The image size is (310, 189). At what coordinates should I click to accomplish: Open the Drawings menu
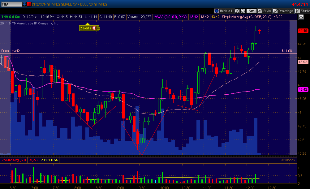pyautogui.click(x=283, y=11)
